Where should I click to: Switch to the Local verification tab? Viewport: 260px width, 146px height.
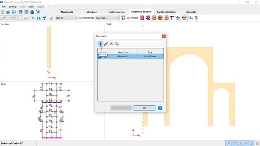[x=166, y=12]
